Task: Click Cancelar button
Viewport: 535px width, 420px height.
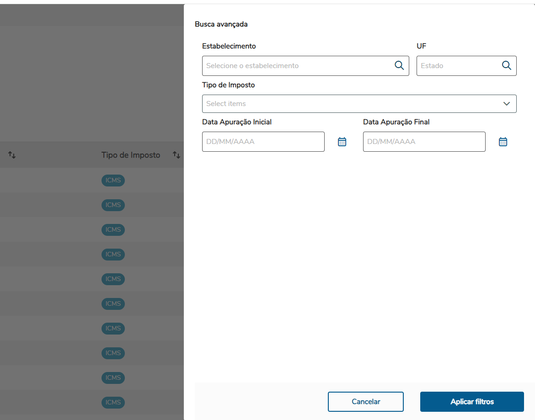Action: pyautogui.click(x=366, y=402)
